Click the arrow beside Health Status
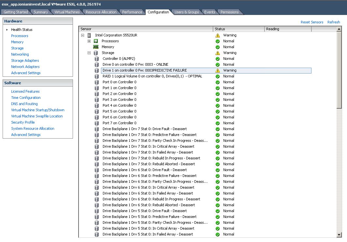This screenshot has height=242, width=347. pyautogui.click(x=7, y=30)
